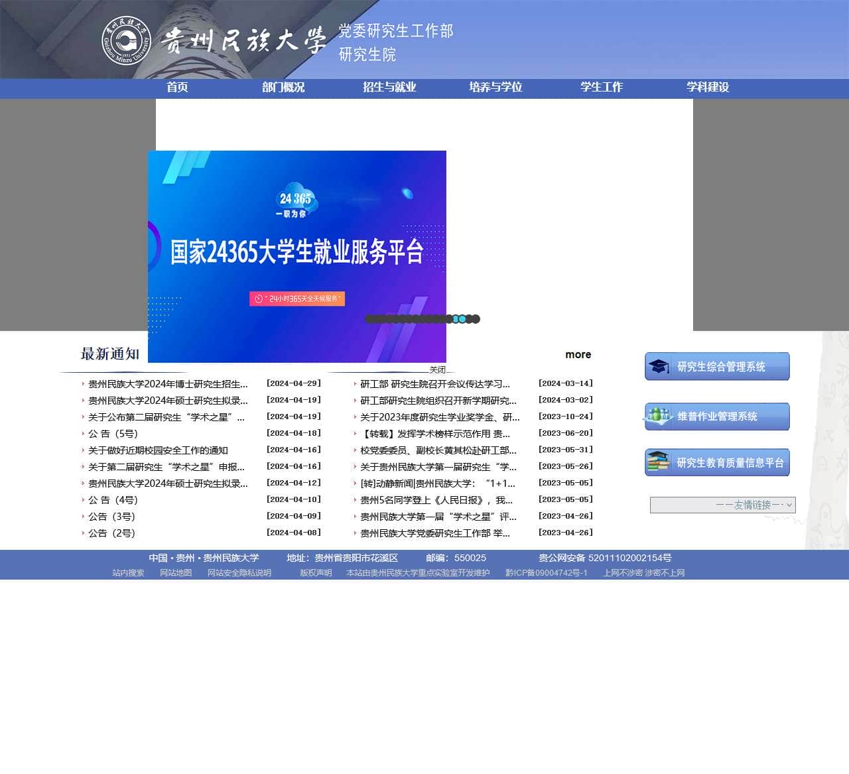
Task: Select the first carousel indicator dot
Action: (370, 318)
